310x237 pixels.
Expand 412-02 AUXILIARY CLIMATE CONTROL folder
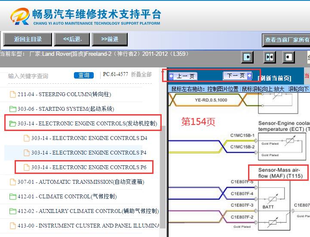coord(88,211)
